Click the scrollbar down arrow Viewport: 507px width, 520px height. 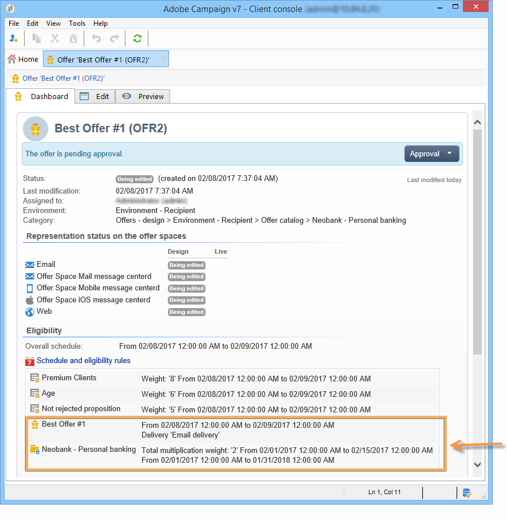[477, 464]
